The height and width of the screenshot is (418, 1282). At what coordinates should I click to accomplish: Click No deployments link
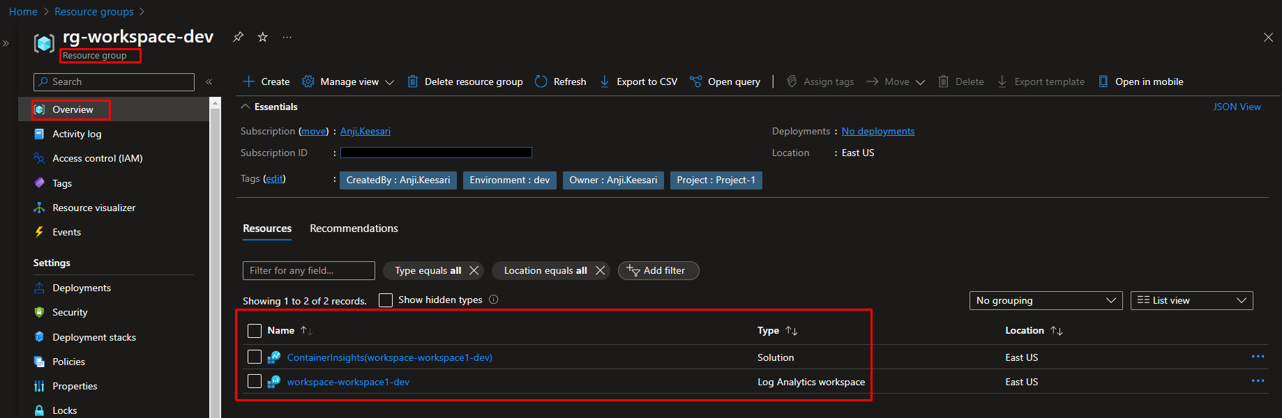[878, 131]
